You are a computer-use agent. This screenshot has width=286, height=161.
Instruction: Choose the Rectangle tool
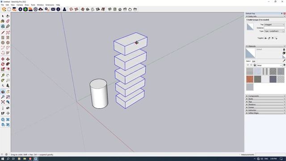click(3, 38)
